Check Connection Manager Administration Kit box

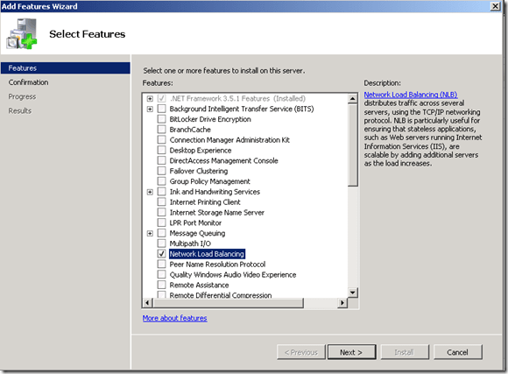pos(161,139)
